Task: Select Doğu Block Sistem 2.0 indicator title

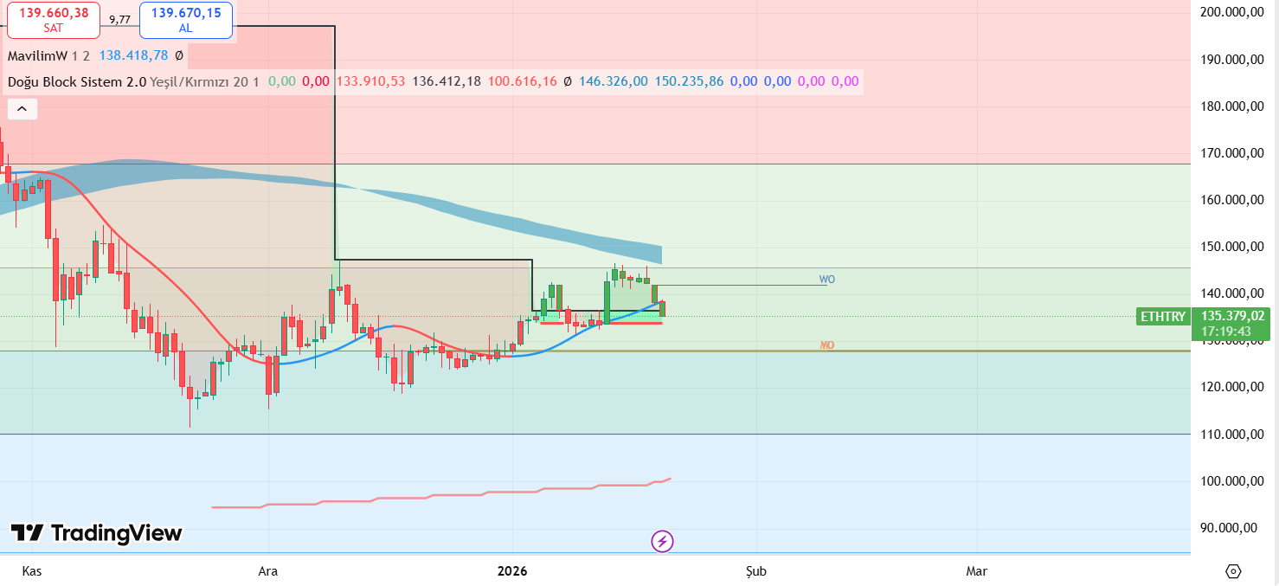Action: 76,81
